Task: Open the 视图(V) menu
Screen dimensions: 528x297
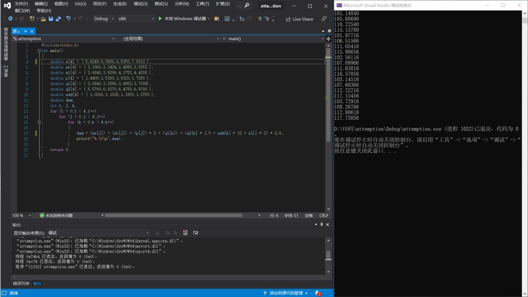Action: click(x=61, y=3)
